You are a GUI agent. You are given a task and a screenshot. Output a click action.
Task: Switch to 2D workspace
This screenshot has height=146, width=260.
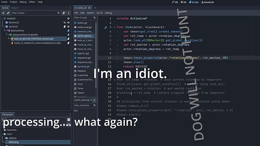coord(175,2)
